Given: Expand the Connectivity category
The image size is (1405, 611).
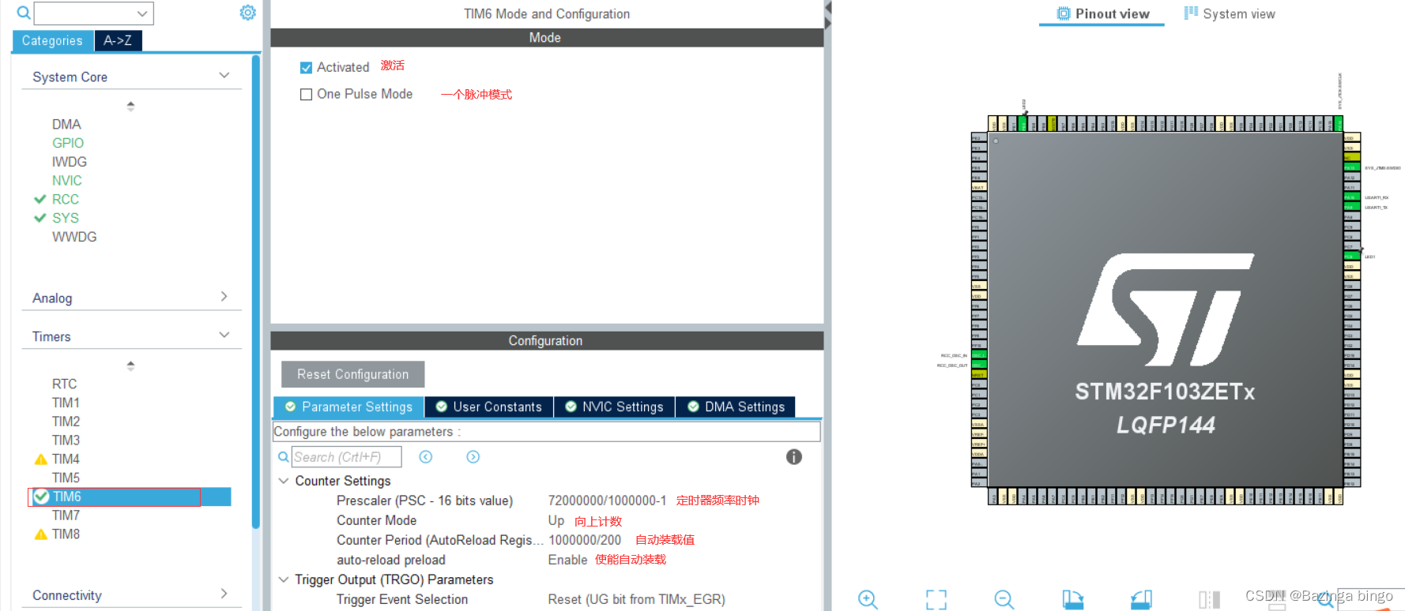Looking at the screenshot, I should 224,594.
